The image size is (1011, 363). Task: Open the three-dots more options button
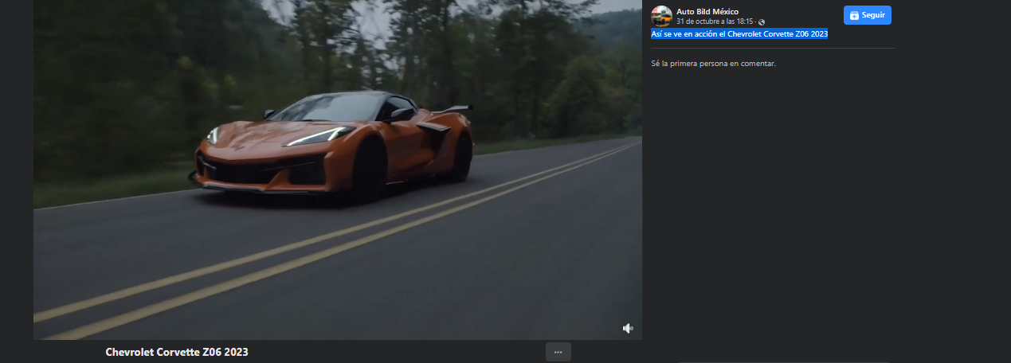point(558,352)
